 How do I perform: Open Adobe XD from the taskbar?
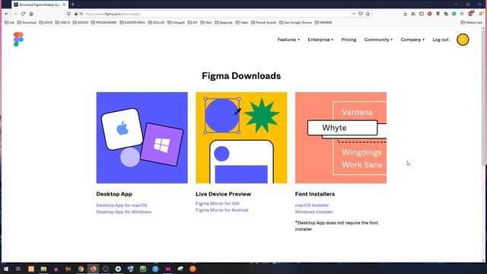point(167,269)
